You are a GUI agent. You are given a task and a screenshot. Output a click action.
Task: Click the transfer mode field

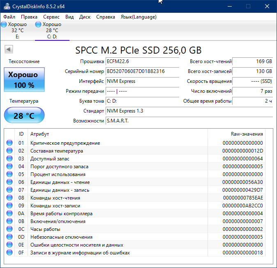(x=142, y=91)
